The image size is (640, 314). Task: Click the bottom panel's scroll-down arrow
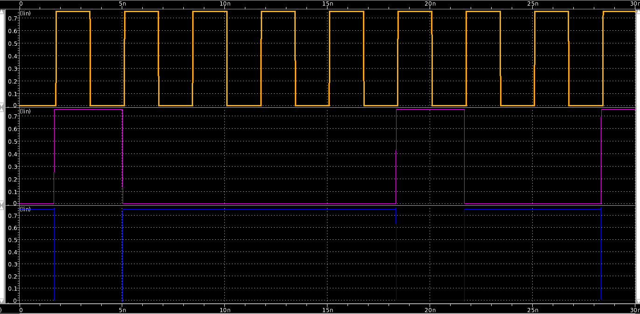pos(2,301)
